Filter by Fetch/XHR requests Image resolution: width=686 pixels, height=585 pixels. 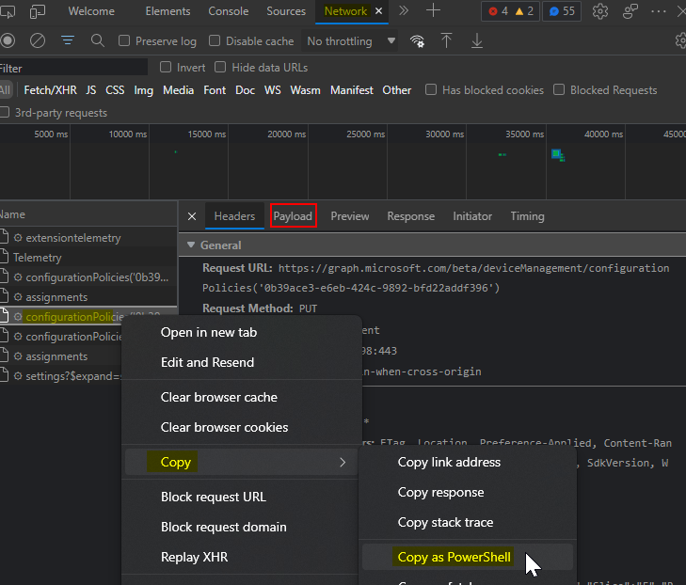(x=50, y=90)
